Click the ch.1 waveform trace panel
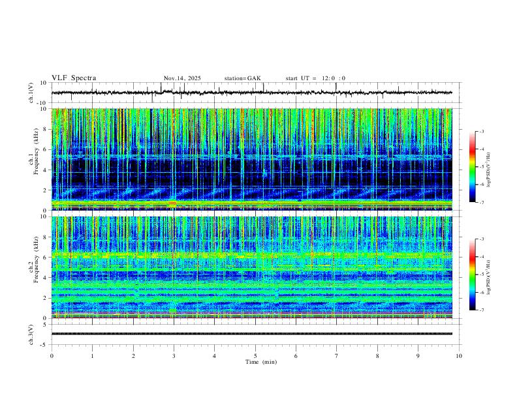 click(256, 93)
